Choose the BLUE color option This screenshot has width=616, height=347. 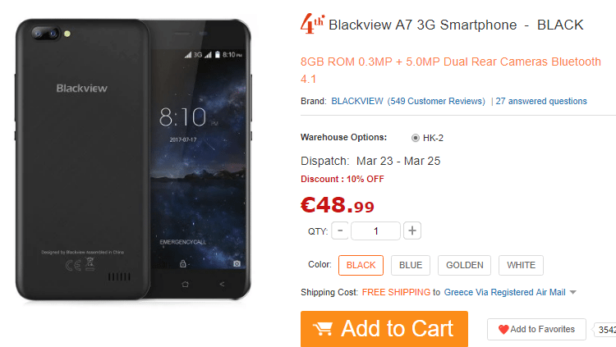[411, 265]
